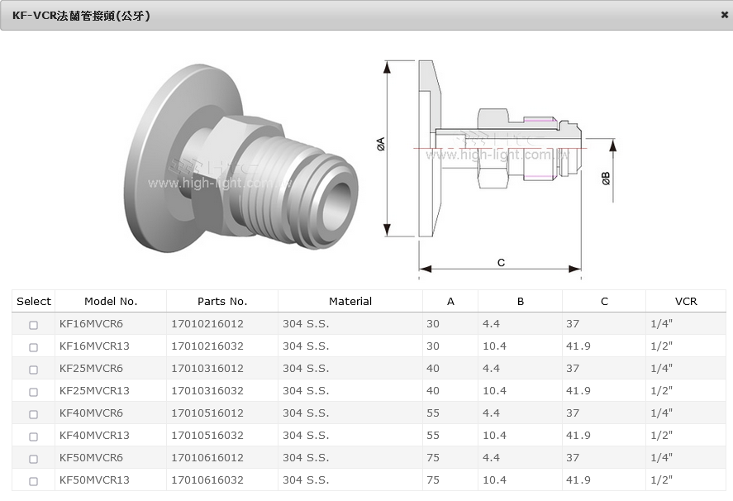This screenshot has height=501, width=733.
Task: Select the KF16MVCR13 row checkbox
Action: pos(33,347)
